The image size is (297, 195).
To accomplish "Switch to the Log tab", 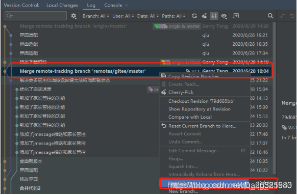I will click(91, 5).
